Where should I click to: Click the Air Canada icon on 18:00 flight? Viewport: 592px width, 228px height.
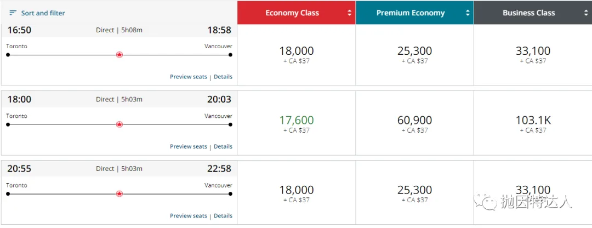pos(119,124)
